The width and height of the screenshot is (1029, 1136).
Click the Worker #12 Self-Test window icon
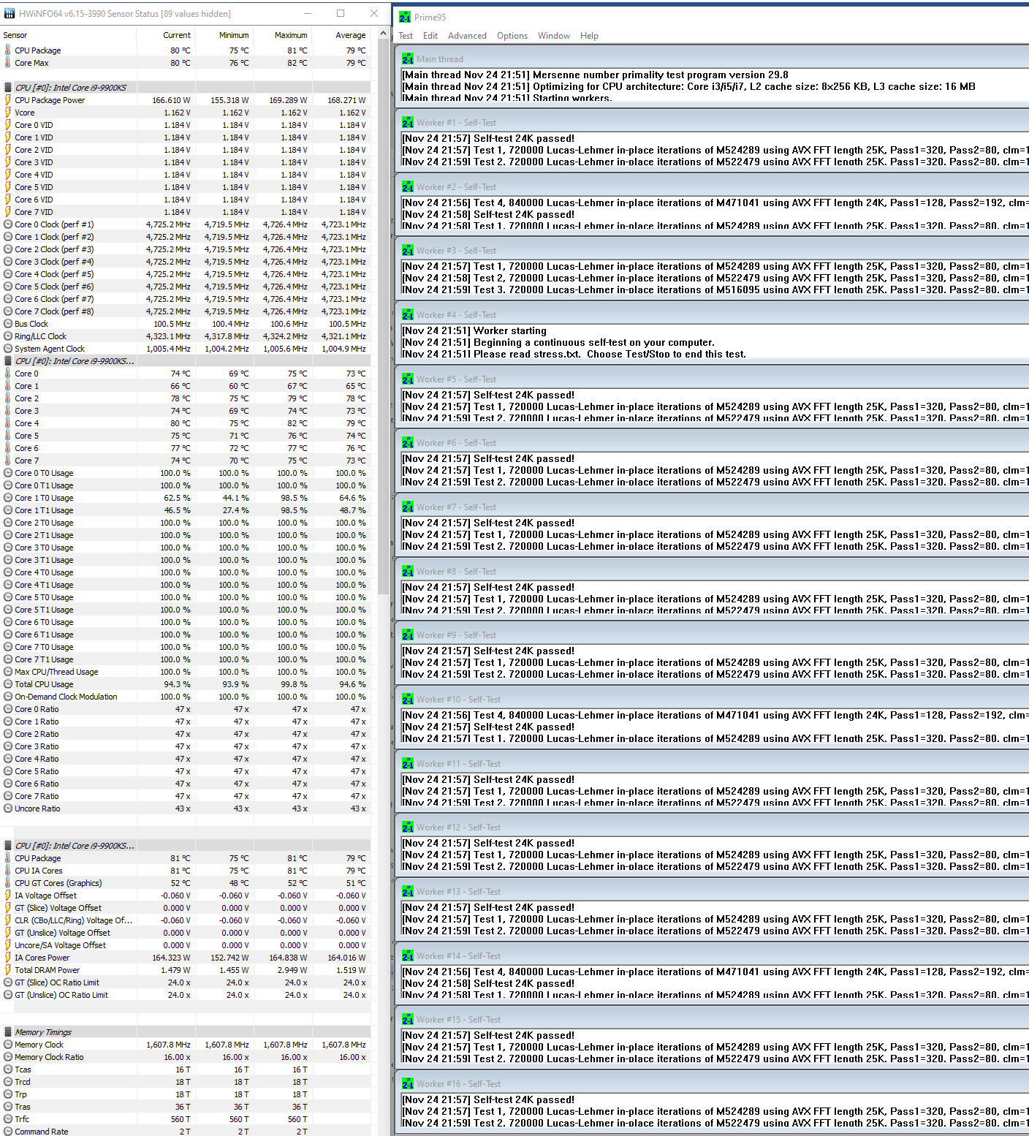pos(408,828)
